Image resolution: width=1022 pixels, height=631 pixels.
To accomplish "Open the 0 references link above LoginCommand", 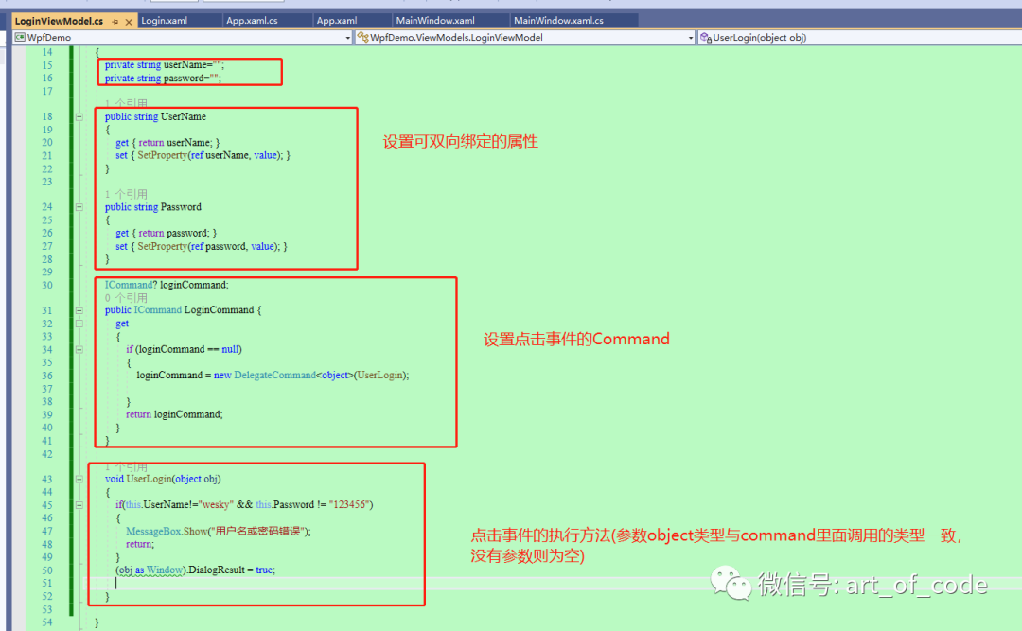I will coord(126,298).
